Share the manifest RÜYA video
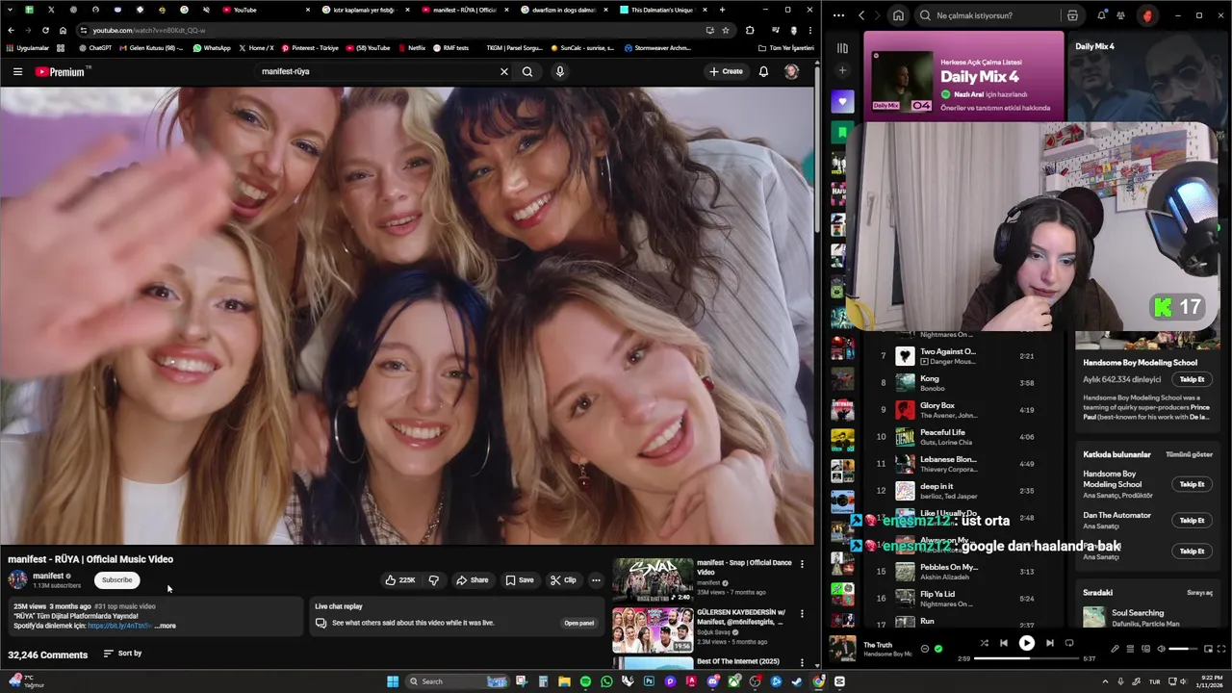This screenshot has height=693, width=1232. pos(472,579)
